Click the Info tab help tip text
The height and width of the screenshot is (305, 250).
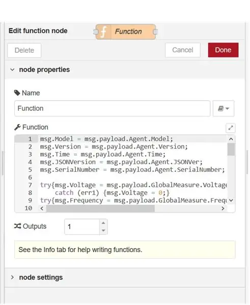click(80, 250)
